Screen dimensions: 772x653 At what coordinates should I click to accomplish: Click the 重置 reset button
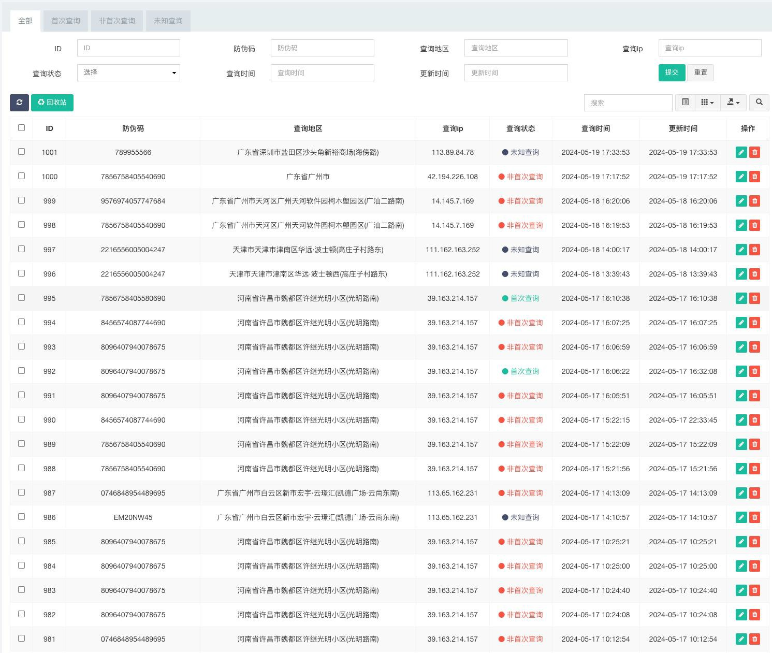coord(701,72)
